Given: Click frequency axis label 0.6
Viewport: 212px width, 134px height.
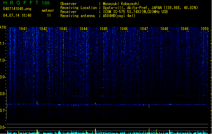Looking at the screenshot, I should pyautogui.click(x=3, y=127).
